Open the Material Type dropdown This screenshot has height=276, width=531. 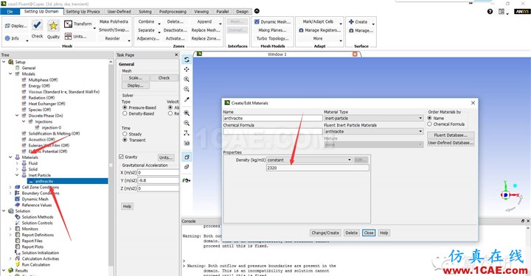[x=373, y=118]
